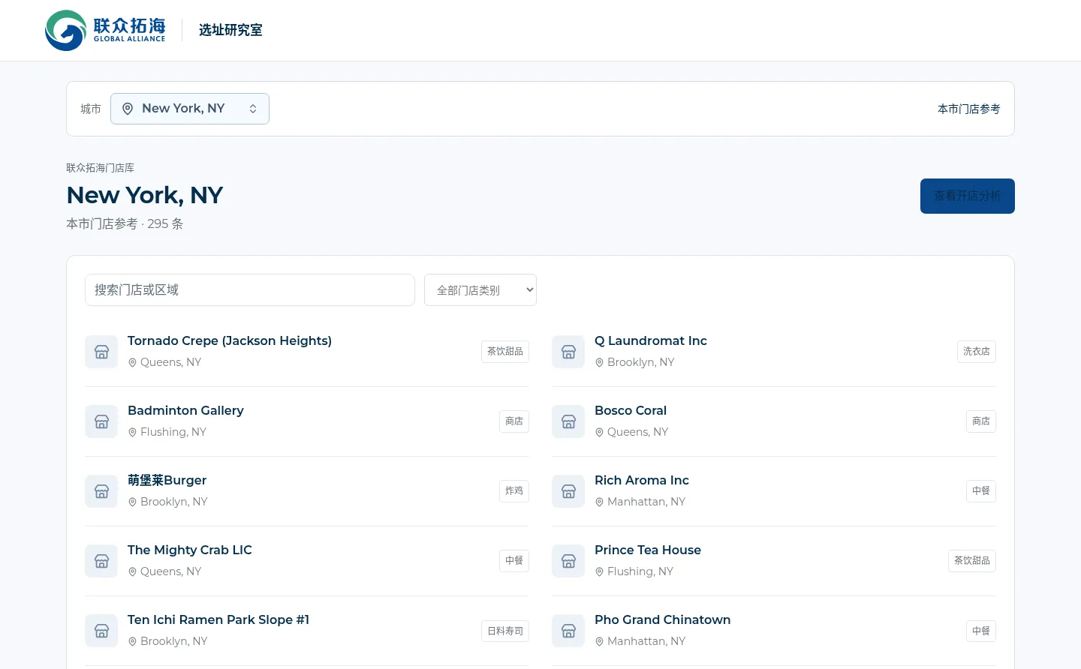Click the 查看开店分析 button
The image size is (1081, 669).
point(968,196)
